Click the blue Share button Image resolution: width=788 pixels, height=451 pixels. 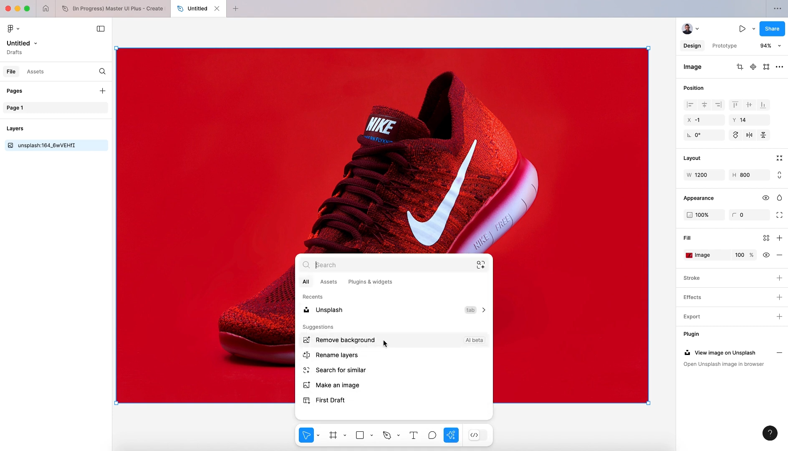click(x=772, y=29)
